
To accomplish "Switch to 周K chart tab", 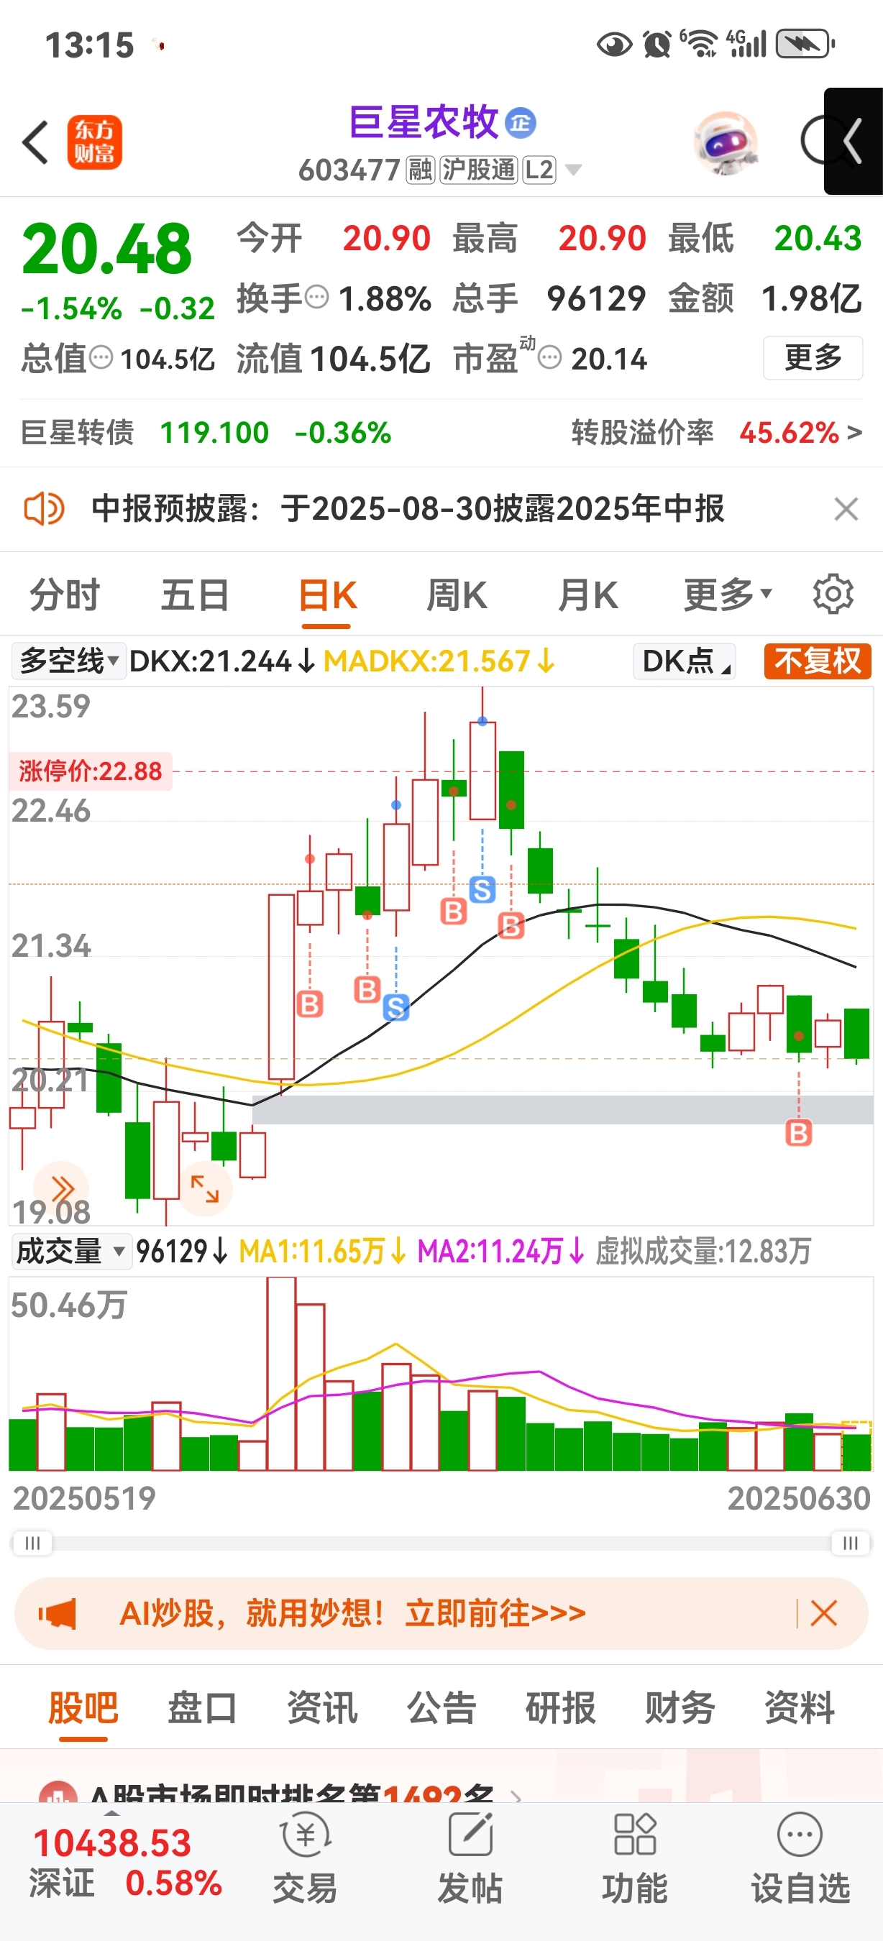I will (457, 595).
